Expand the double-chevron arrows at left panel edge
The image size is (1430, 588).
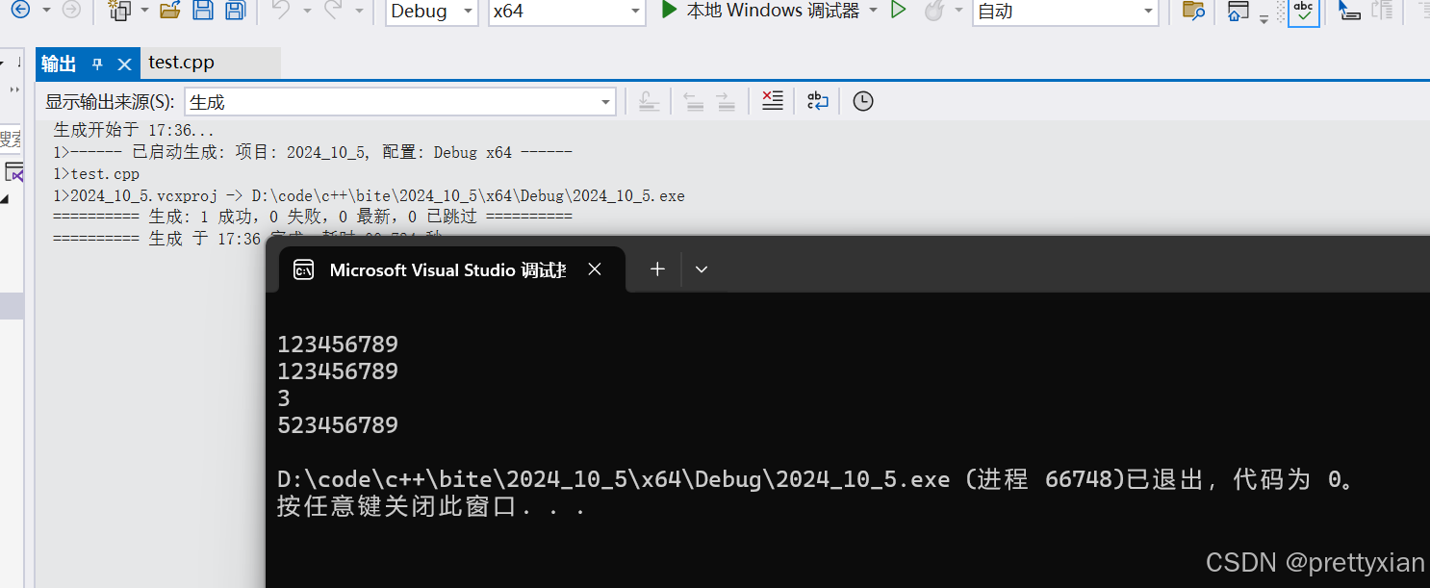pyautogui.click(x=13, y=89)
